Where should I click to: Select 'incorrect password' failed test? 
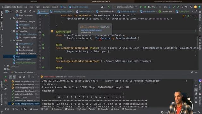(24, 85)
